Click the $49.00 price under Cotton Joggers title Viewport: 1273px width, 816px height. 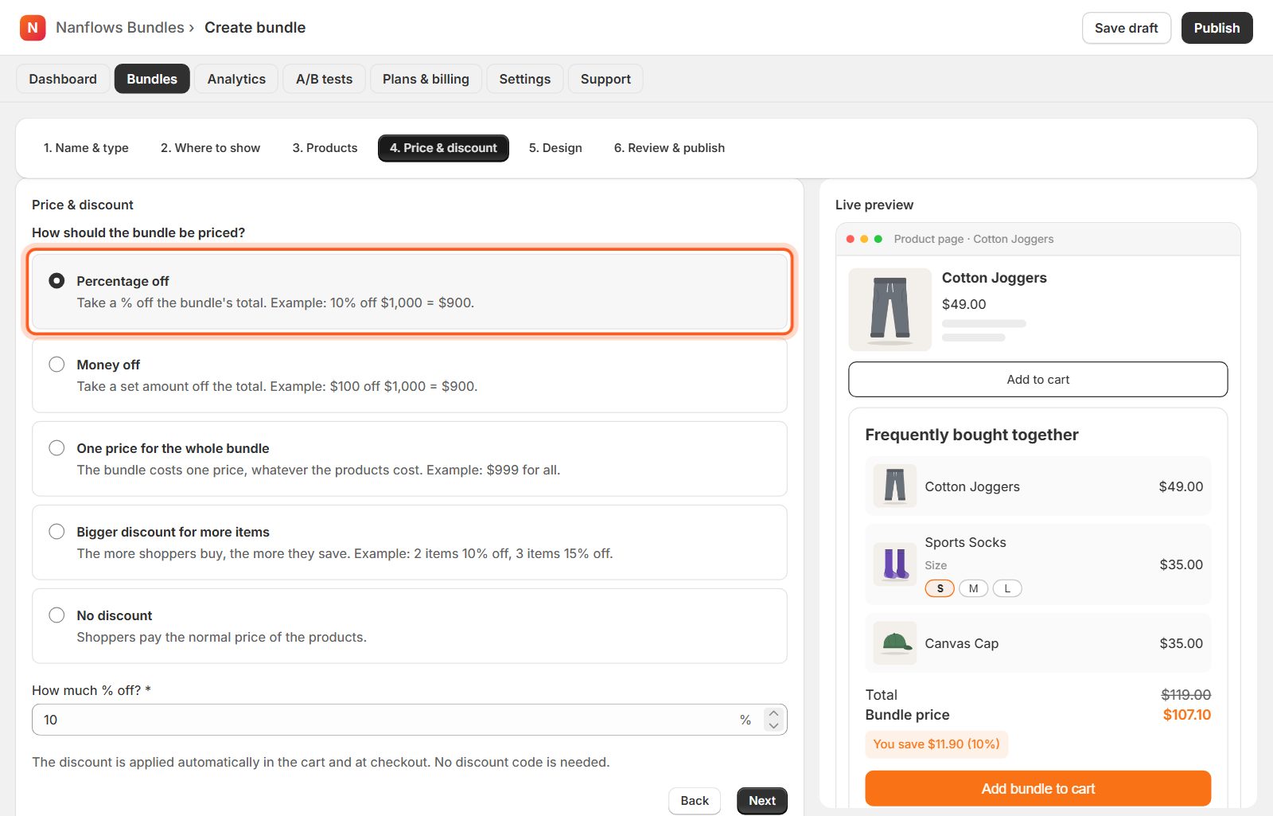[x=964, y=304]
